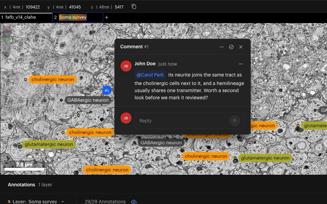Screen dimensions: 327x204
Task: Open the options menu on John Doe's comment
Action: pyautogui.click(x=241, y=64)
